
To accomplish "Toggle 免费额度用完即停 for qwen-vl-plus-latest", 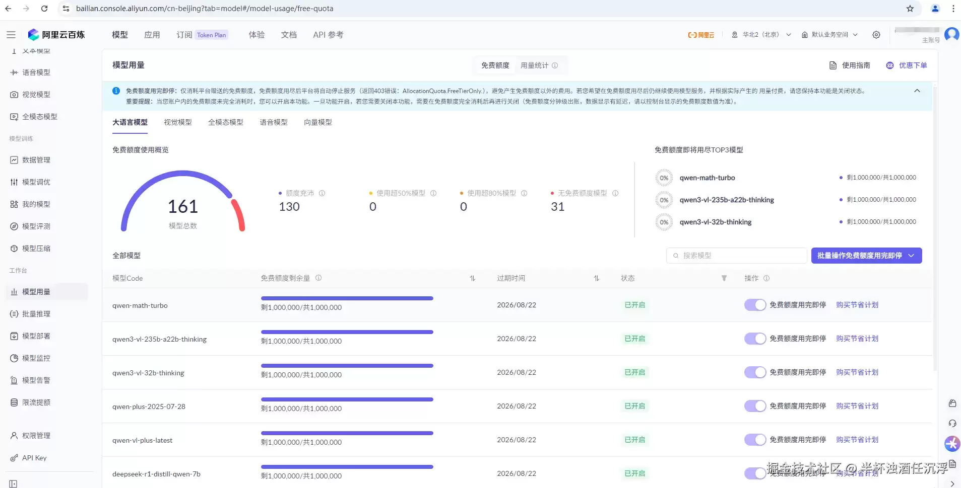I will 755,440.
